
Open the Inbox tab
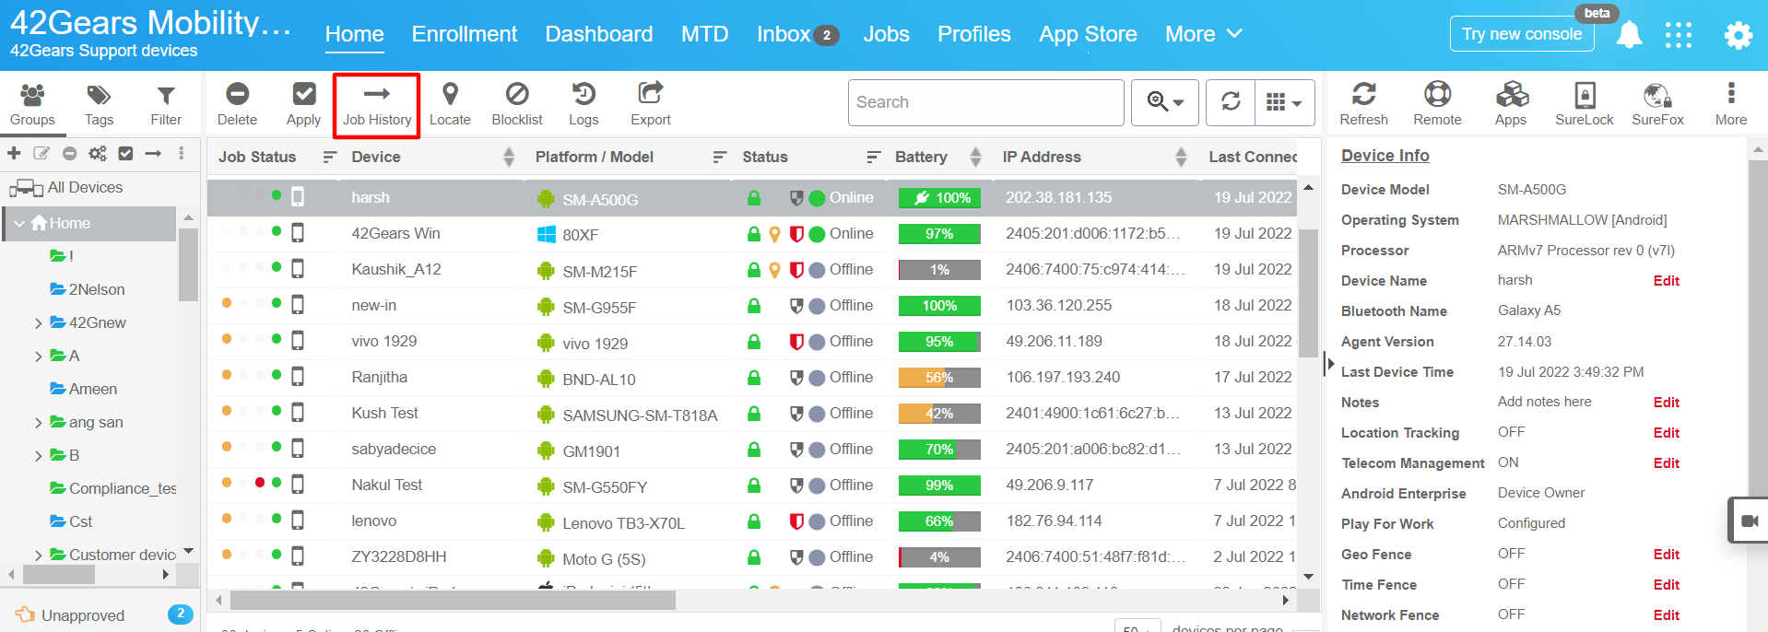click(x=797, y=34)
